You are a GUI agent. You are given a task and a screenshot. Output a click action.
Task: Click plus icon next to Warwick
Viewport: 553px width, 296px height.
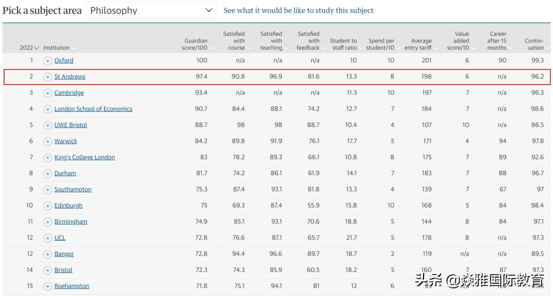point(48,141)
